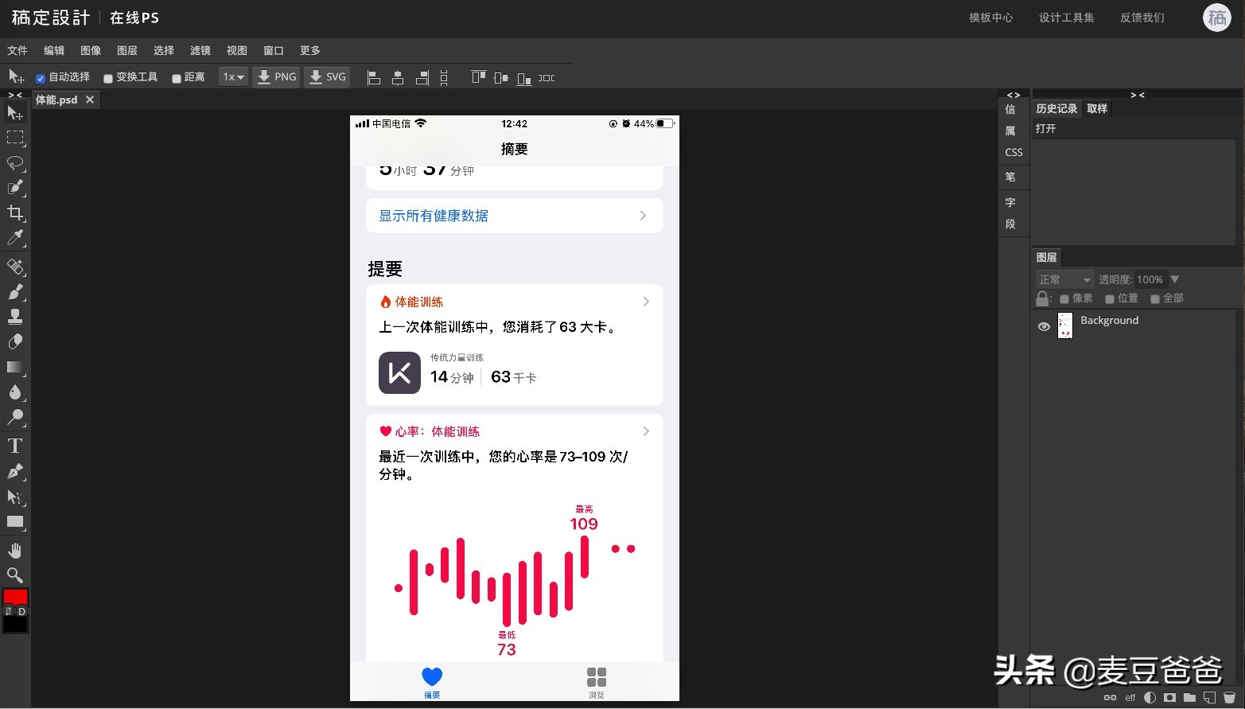
Task: Click the PNG download button
Action: 276,76
